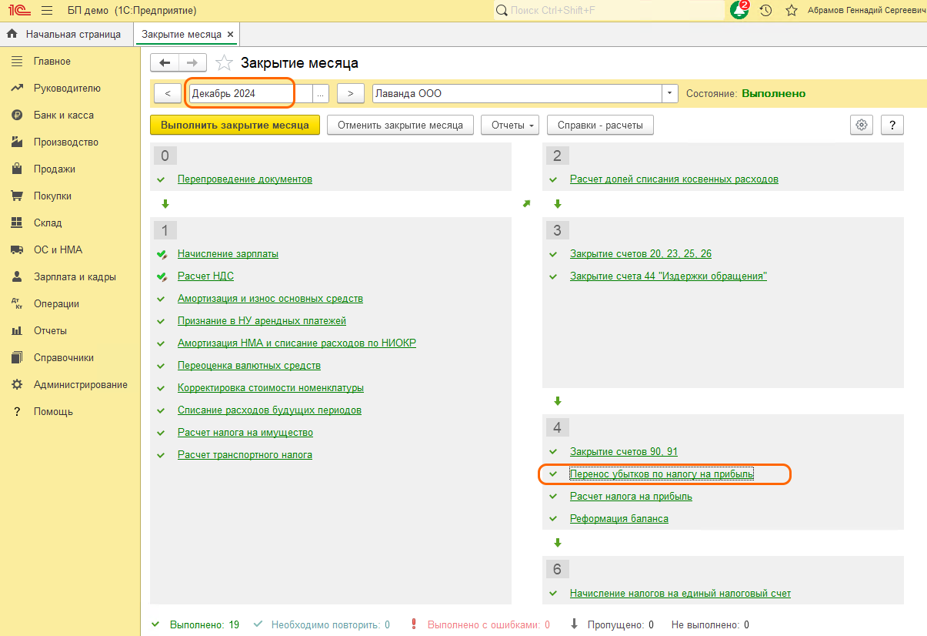Open the Отчеты dropdown button
Viewport: 927px width, 636px height.
(x=510, y=125)
